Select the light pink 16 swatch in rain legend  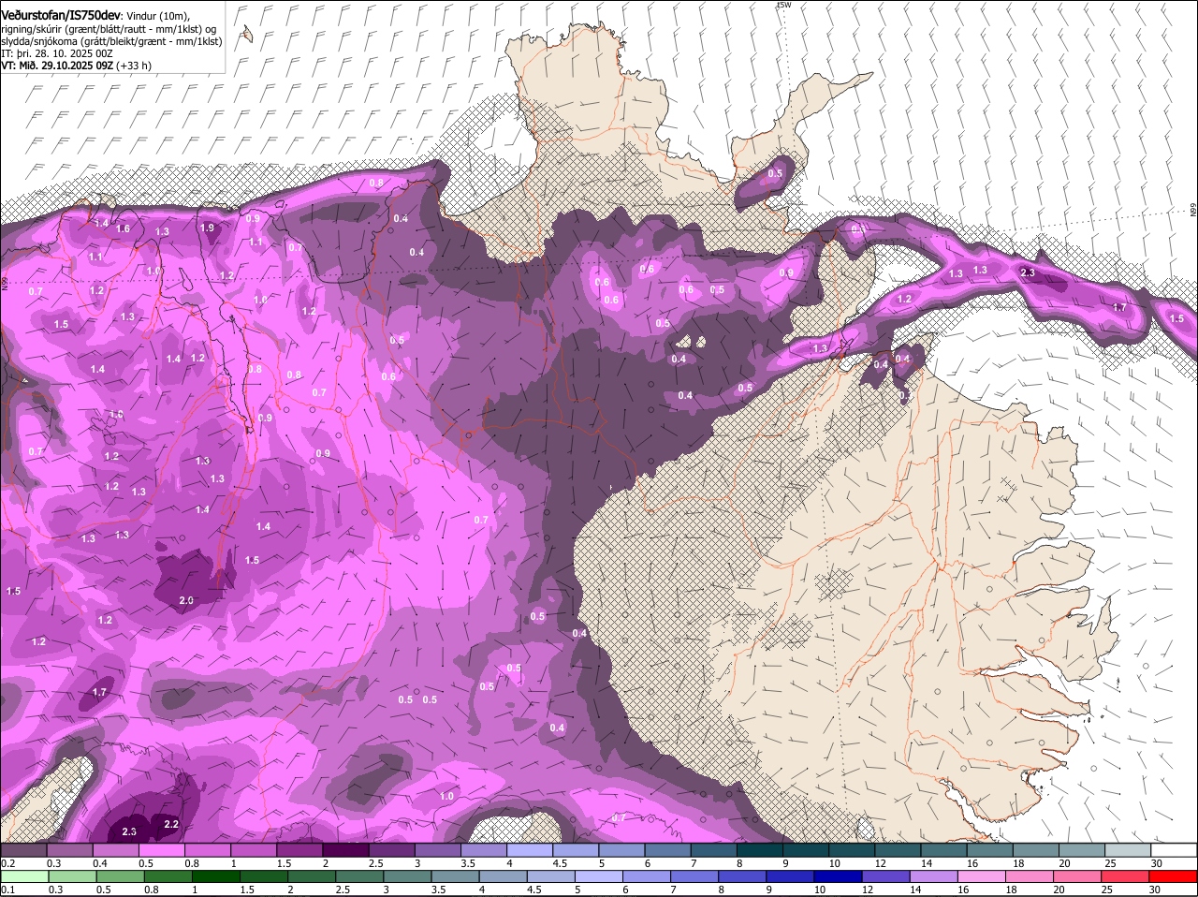[982, 876]
